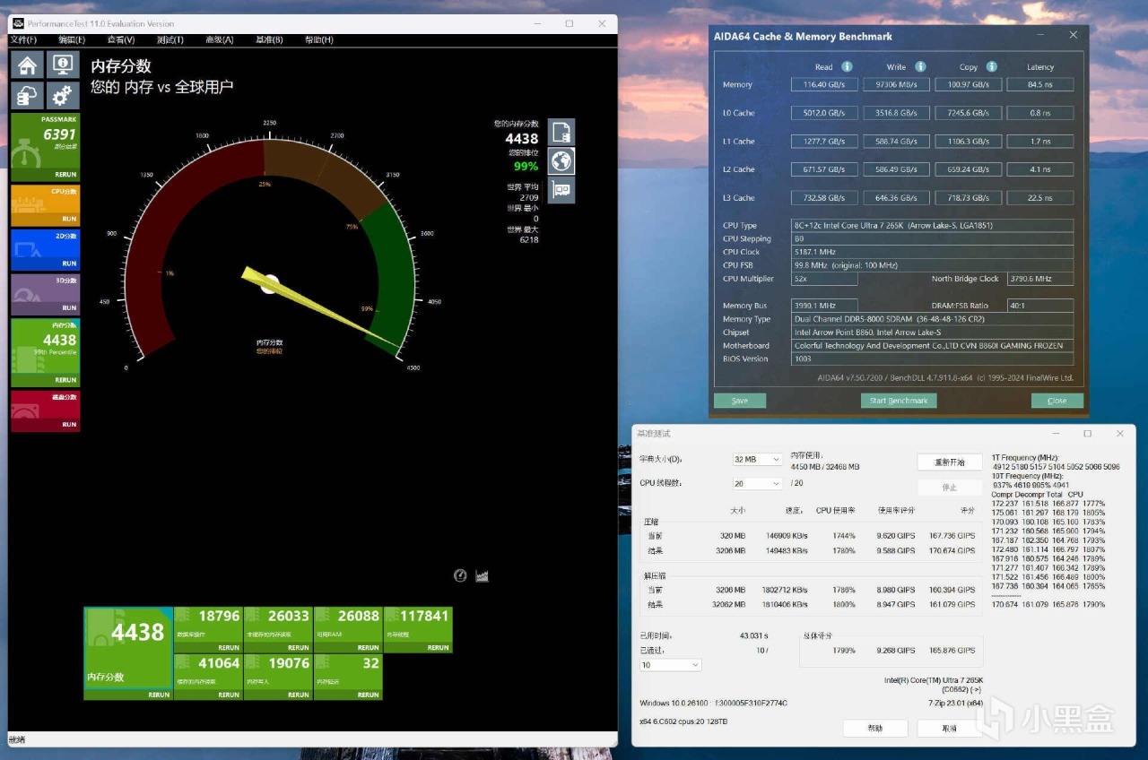Open the system information monitor icon

coord(62,65)
